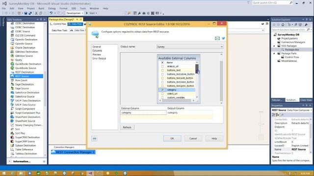Select Tableau Destination in the toolbox
The height and width of the screenshot is (176, 314).
pyautogui.click(x=26, y=154)
